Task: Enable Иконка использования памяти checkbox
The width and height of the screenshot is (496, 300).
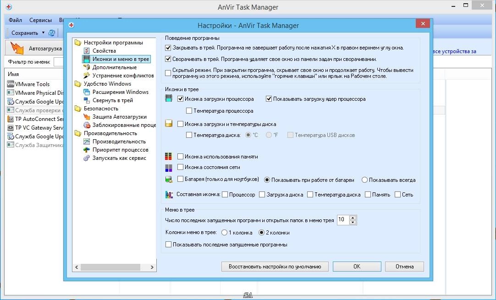Action: [180, 156]
